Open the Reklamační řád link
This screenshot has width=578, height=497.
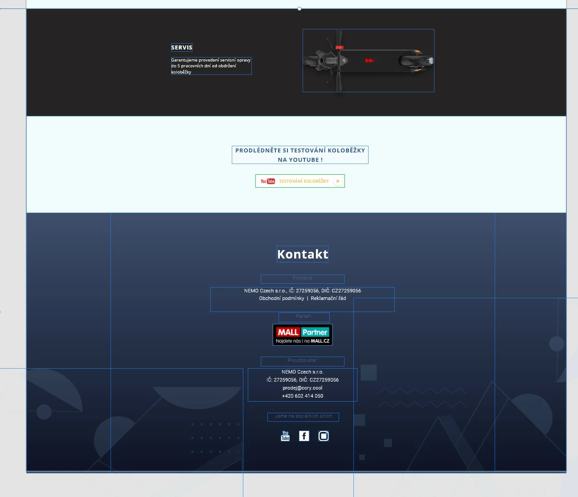click(328, 299)
